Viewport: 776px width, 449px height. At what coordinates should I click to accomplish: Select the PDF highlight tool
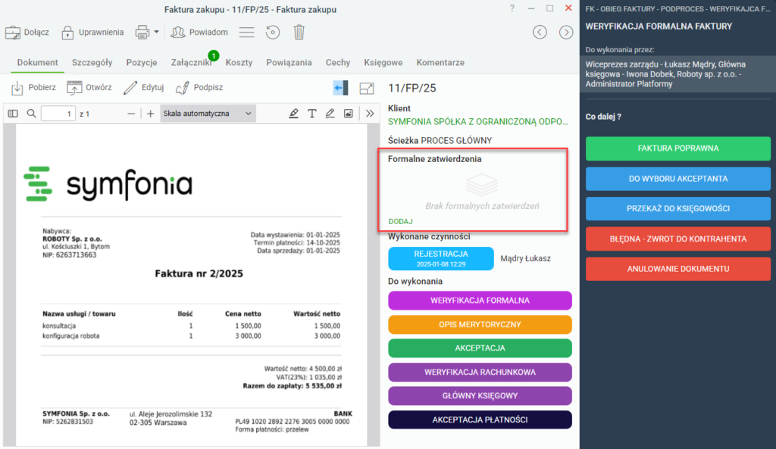click(293, 114)
